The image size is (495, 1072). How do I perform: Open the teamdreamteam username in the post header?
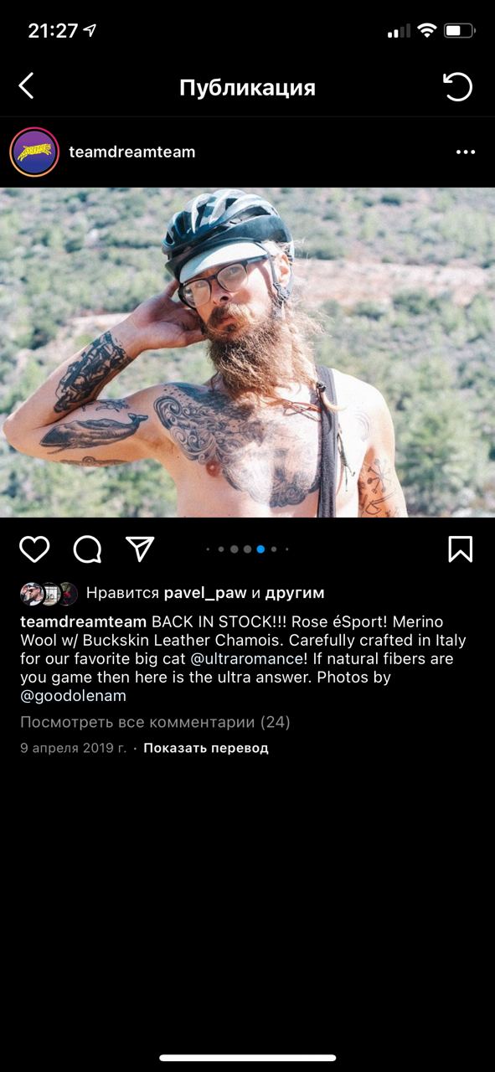coord(132,152)
